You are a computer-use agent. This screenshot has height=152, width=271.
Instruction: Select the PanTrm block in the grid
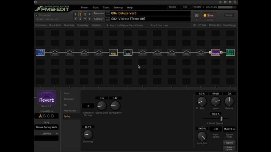[x=142, y=52]
